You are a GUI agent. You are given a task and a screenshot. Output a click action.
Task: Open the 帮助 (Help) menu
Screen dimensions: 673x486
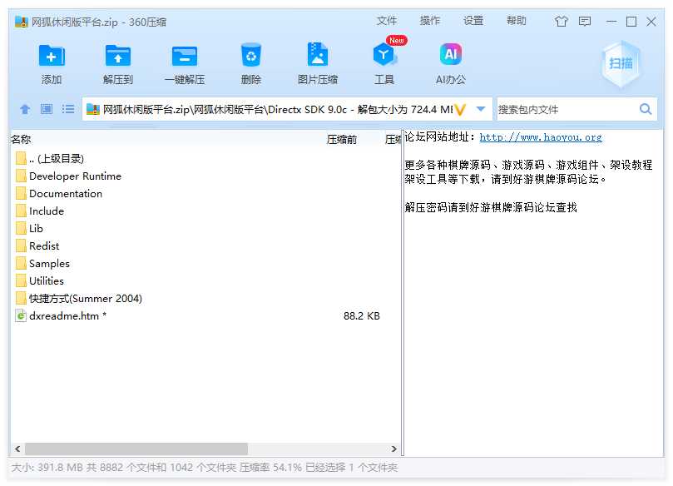(516, 21)
